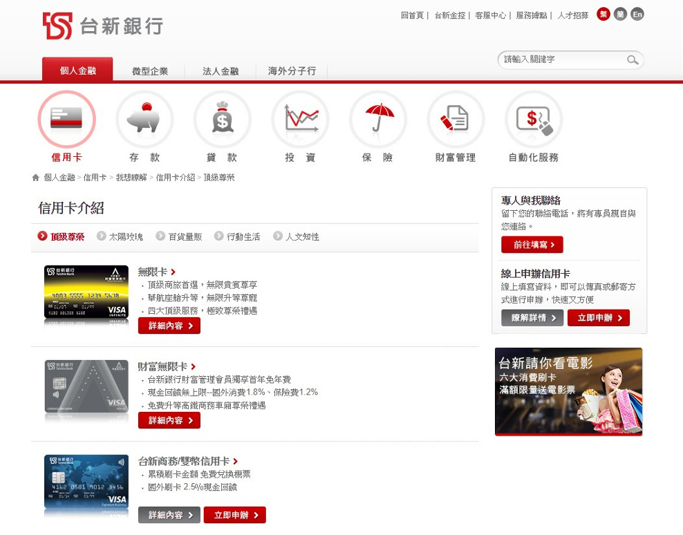The width and height of the screenshot is (683, 535).
Task: Click 立即申辦 in 線上申辦信用卡 panel
Action: click(599, 318)
